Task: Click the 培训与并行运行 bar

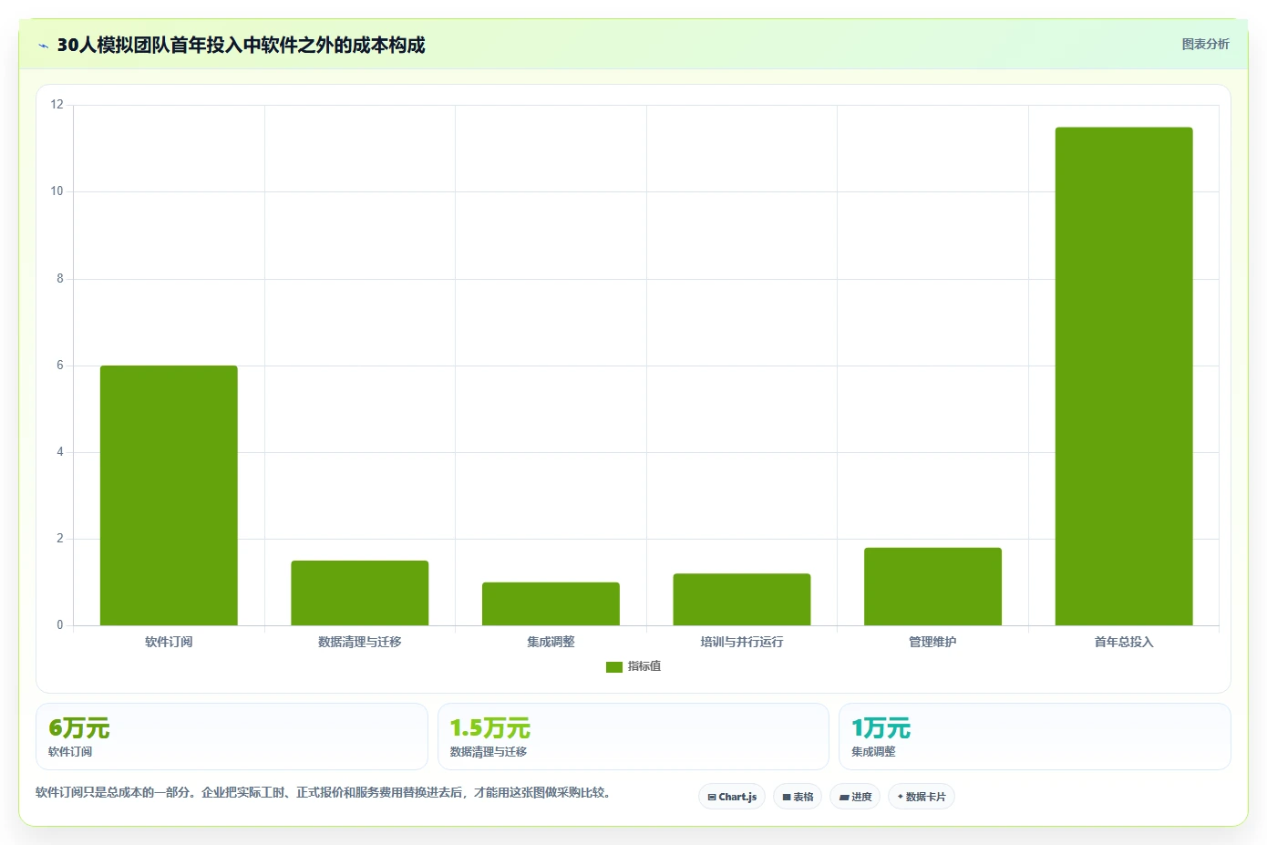Action: click(742, 599)
